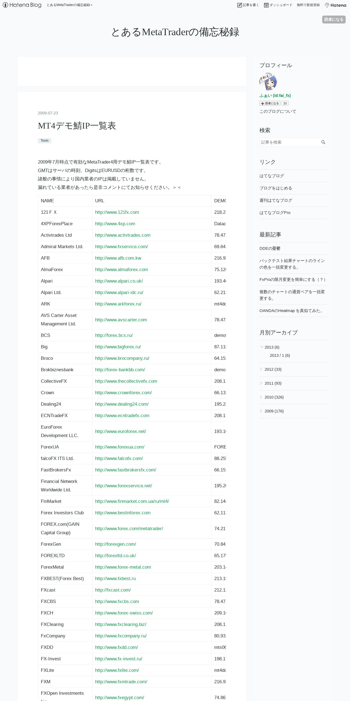Open the blog name dropdown in header
The height and width of the screenshot is (701, 350).
pos(69,5)
